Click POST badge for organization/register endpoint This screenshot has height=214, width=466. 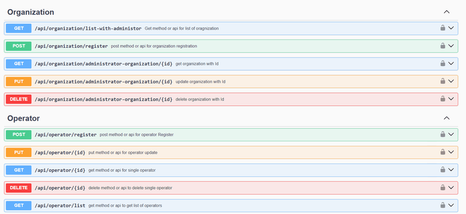pyautogui.click(x=19, y=46)
